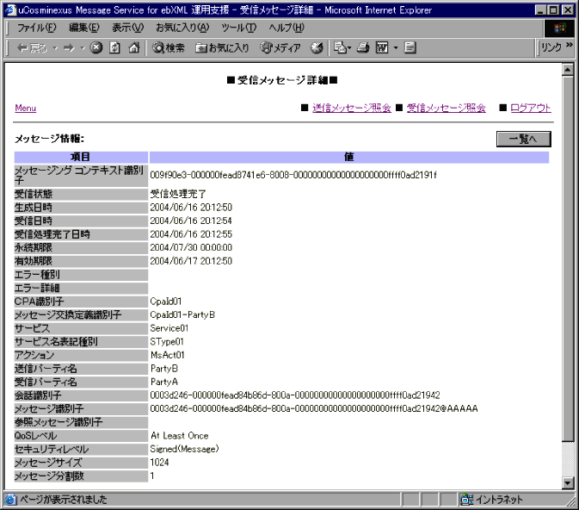
Task: Click the scrollbar up arrow
Action: [x=568, y=70]
